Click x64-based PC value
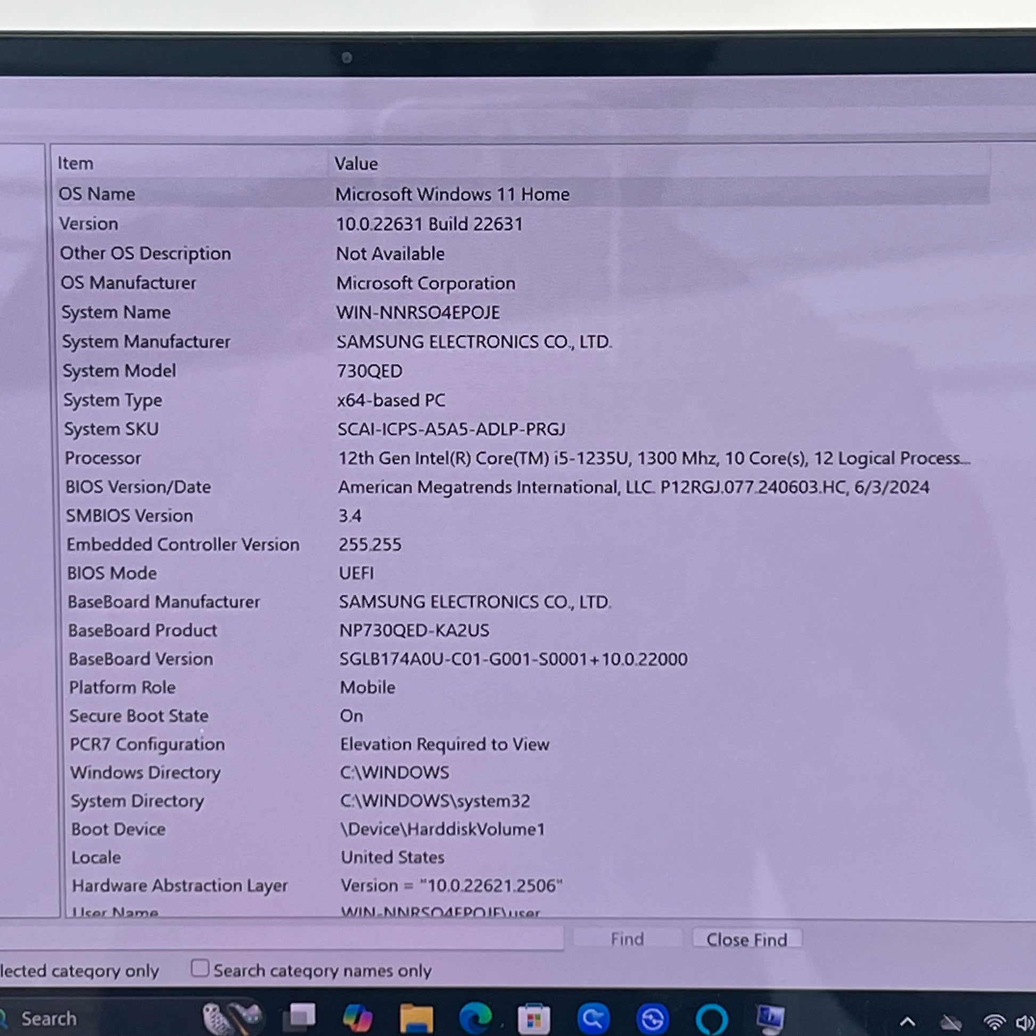 click(391, 400)
